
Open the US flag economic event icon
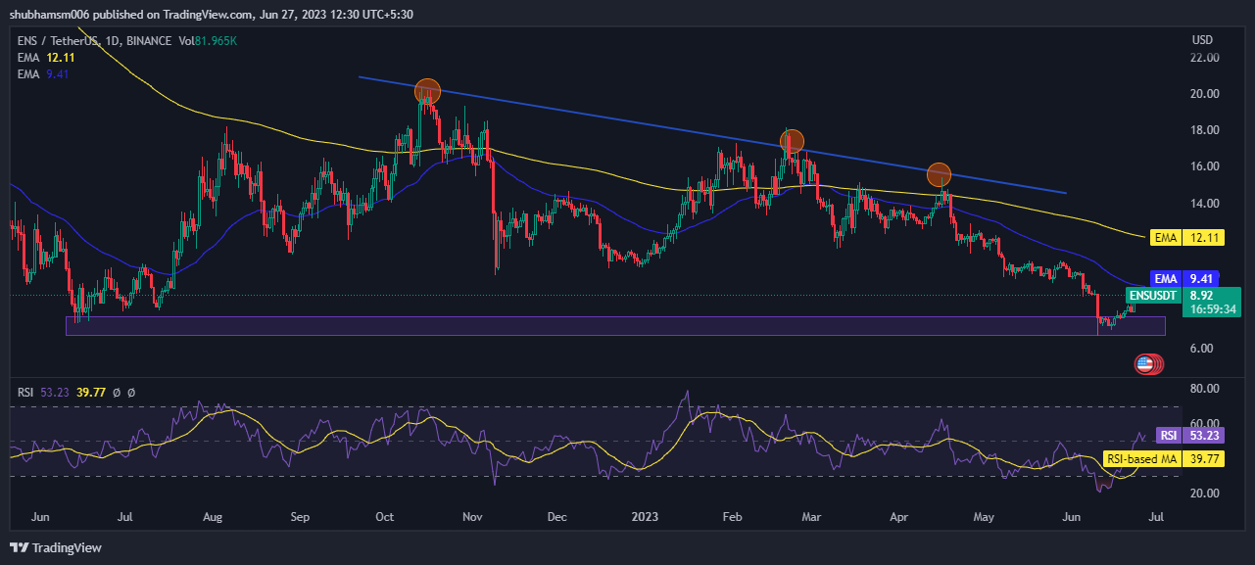pyautogui.click(x=1144, y=364)
